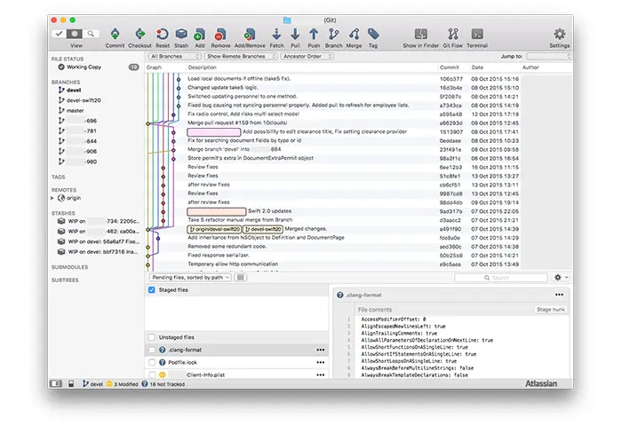Click the Merge toolbar icon
Screen dimensions: 622x426
(354, 35)
